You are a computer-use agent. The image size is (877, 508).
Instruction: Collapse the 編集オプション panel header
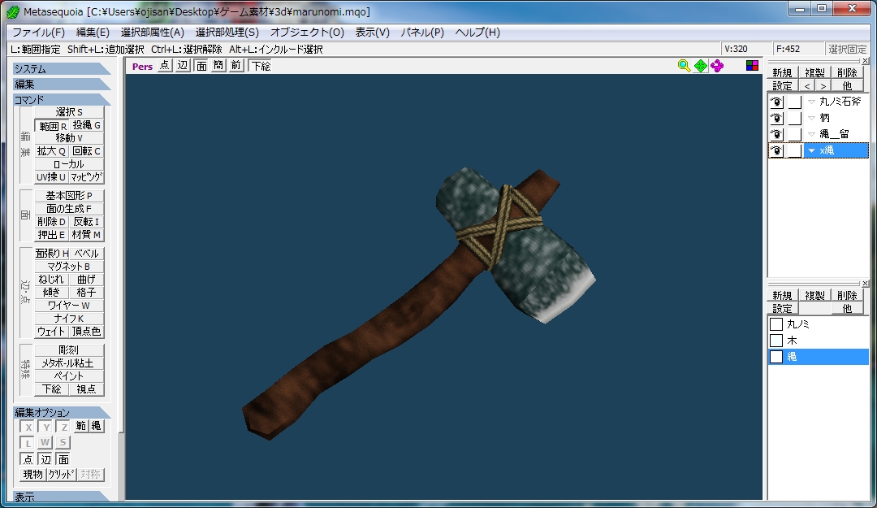click(x=62, y=412)
